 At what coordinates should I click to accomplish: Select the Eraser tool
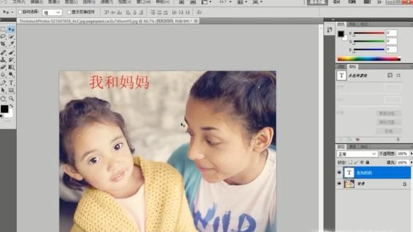click(x=3, y=67)
